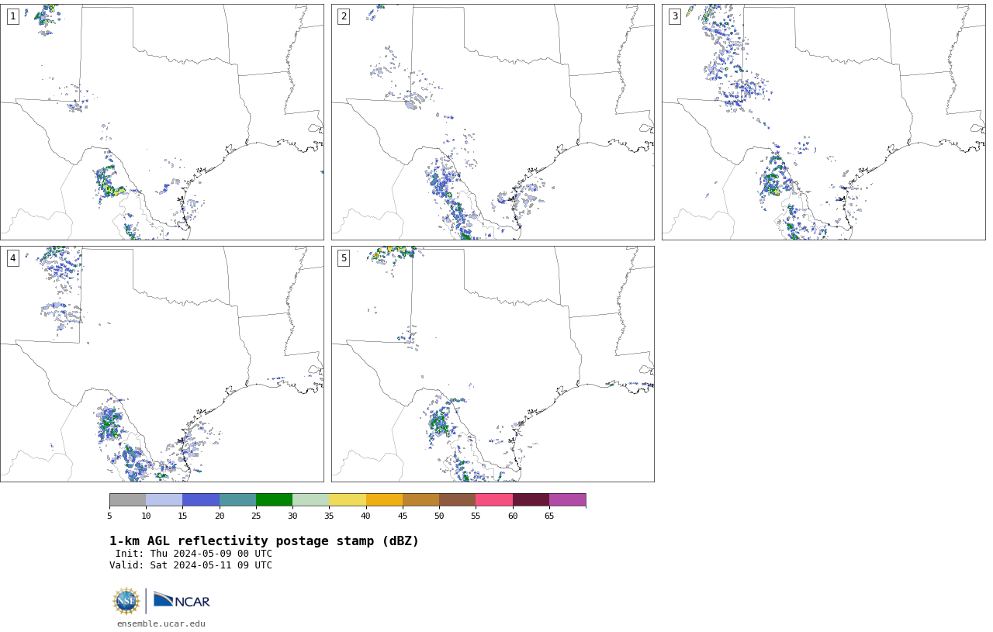Click the ensemble.ucar.edu text
Image resolution: width=993 pixels, height=632 pixels.
(x=161, y=623)
